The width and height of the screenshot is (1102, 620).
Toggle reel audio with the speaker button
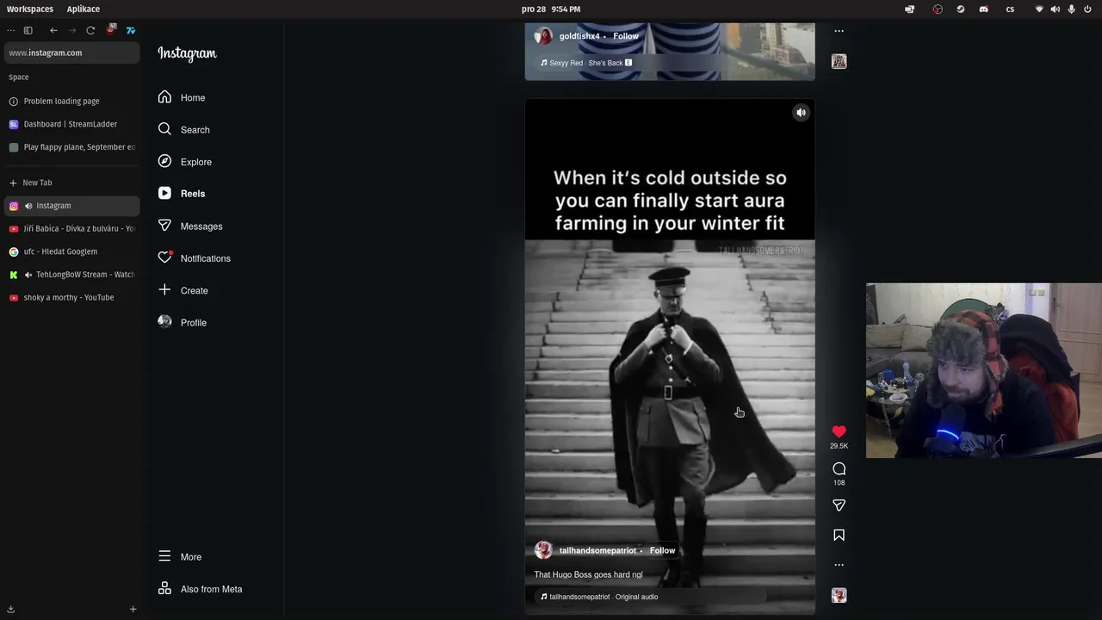point(801,113)
